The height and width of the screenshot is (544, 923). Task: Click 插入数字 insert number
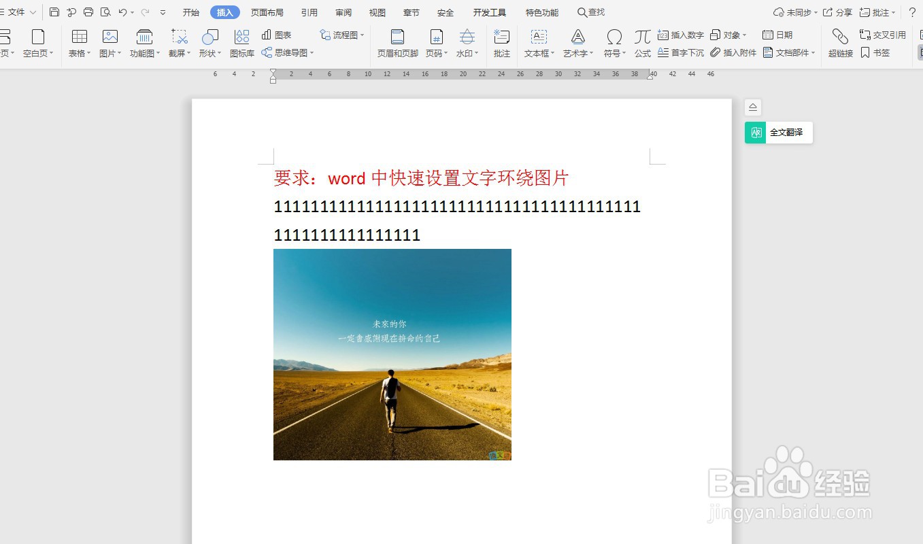(x=681, y=35)
